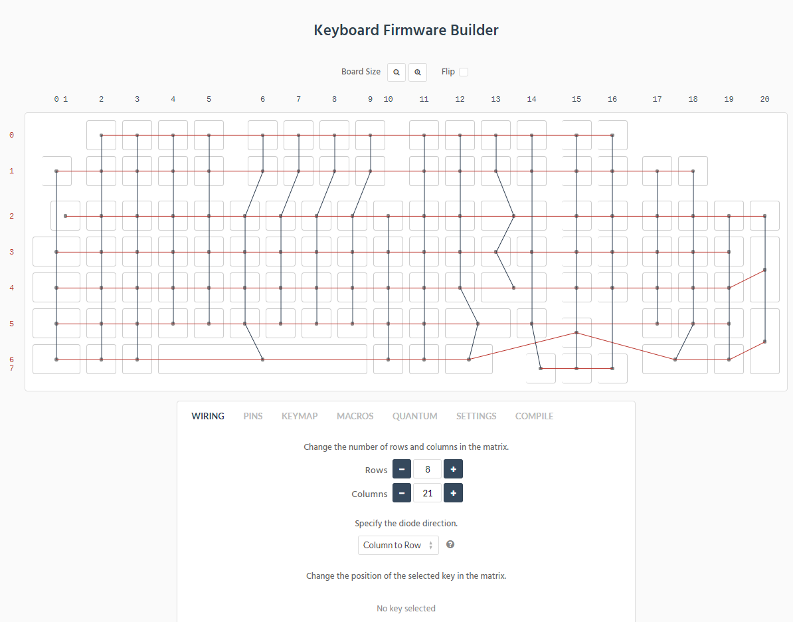Click the Rows number input field

[427, 469]
